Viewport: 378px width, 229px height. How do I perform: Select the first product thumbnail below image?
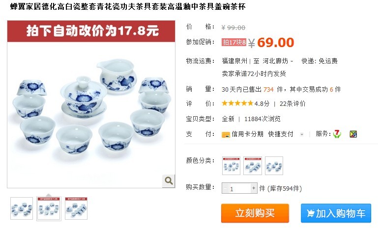pyautogui.click(x=22, y=208)
